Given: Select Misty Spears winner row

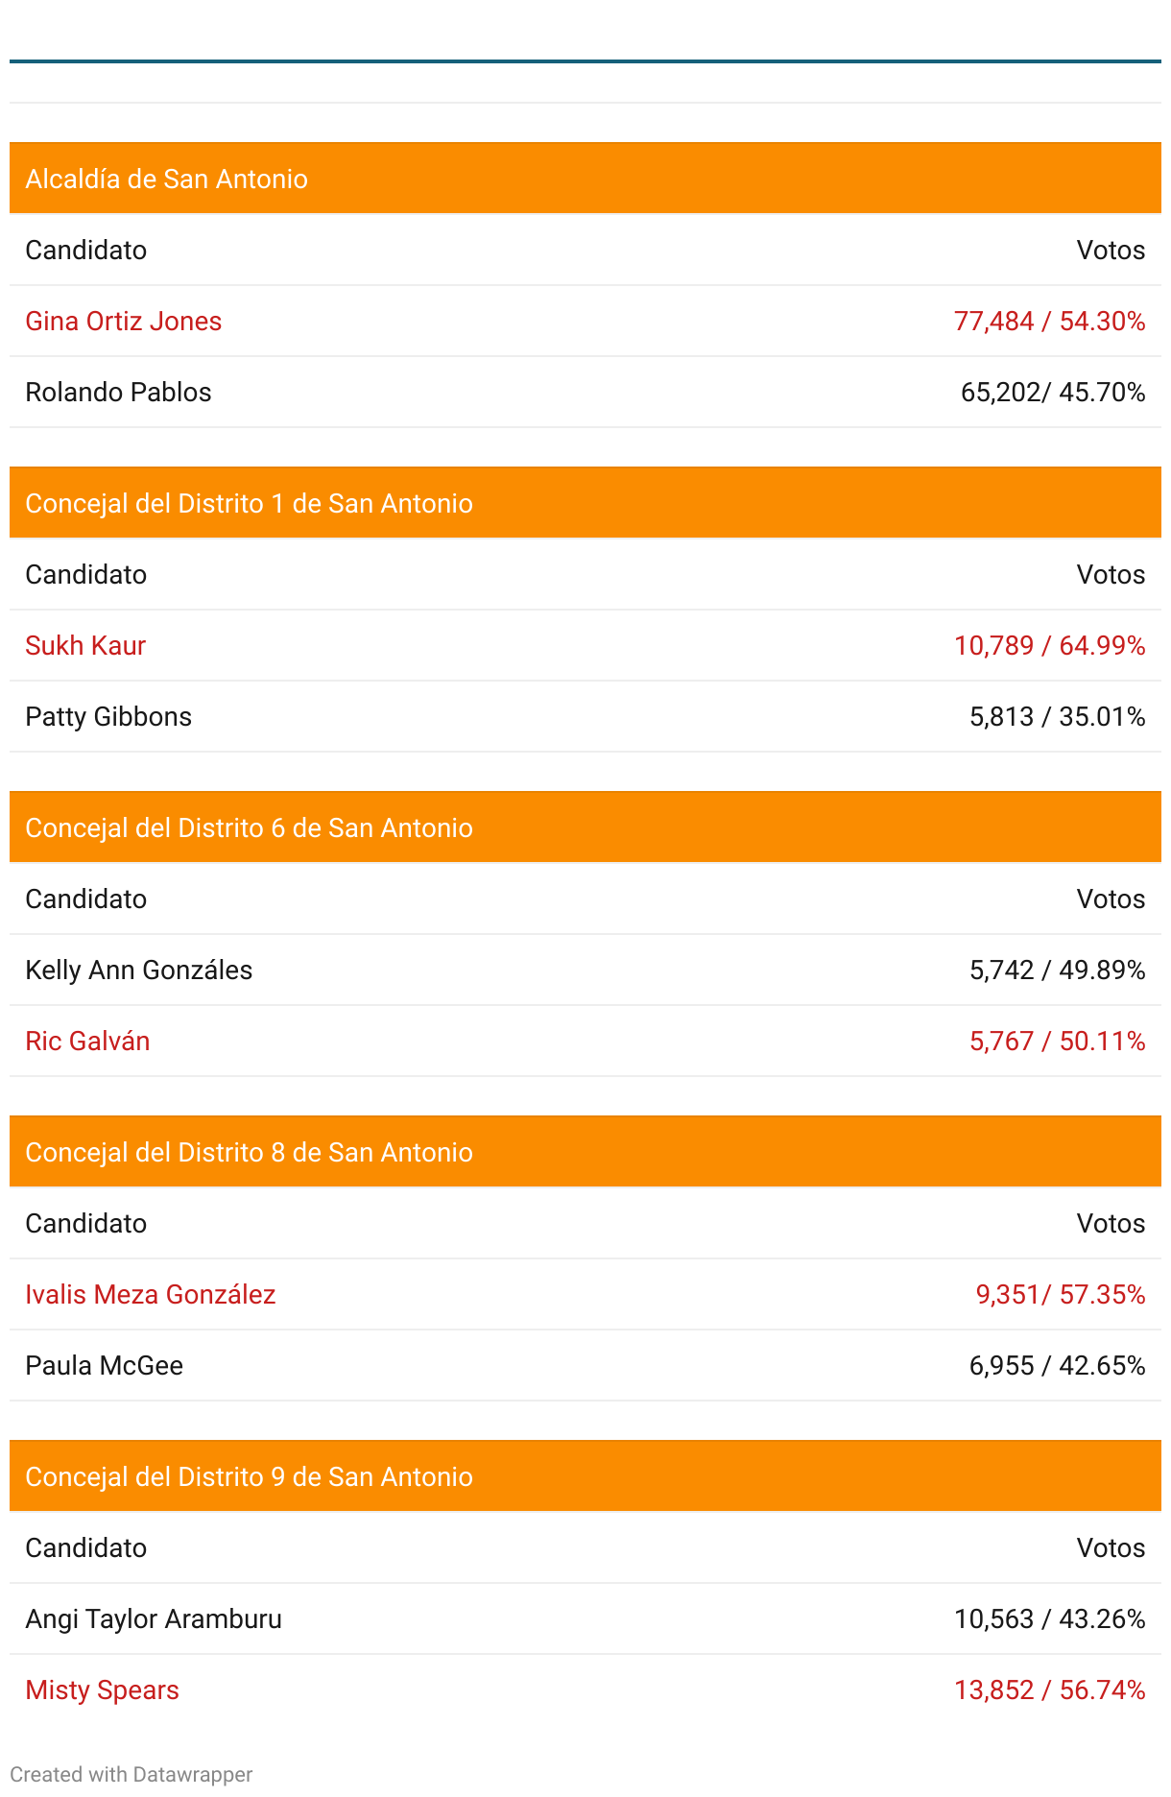Looking at the screenshot, I should pyautogui.click(x=585, y=1689).
